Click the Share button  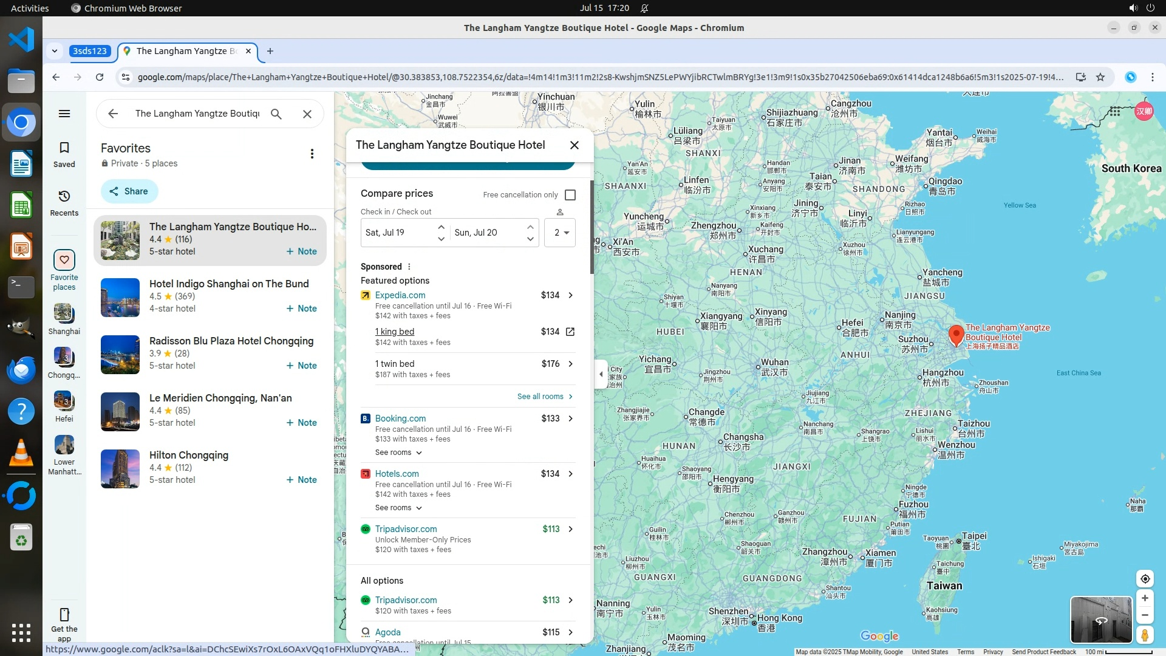129,191
